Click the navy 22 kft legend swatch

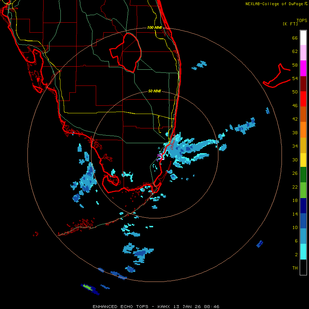click(x=303, y=206)
